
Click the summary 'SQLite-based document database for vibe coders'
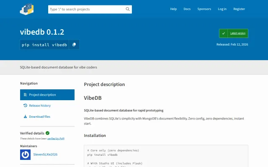click(59, 67)
